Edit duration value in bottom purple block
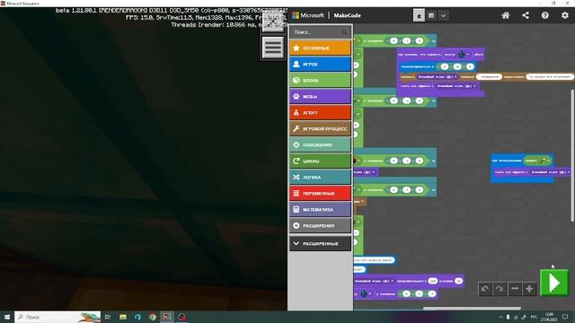The width and height of the screenshot is (575, 323). coord(433,281)
